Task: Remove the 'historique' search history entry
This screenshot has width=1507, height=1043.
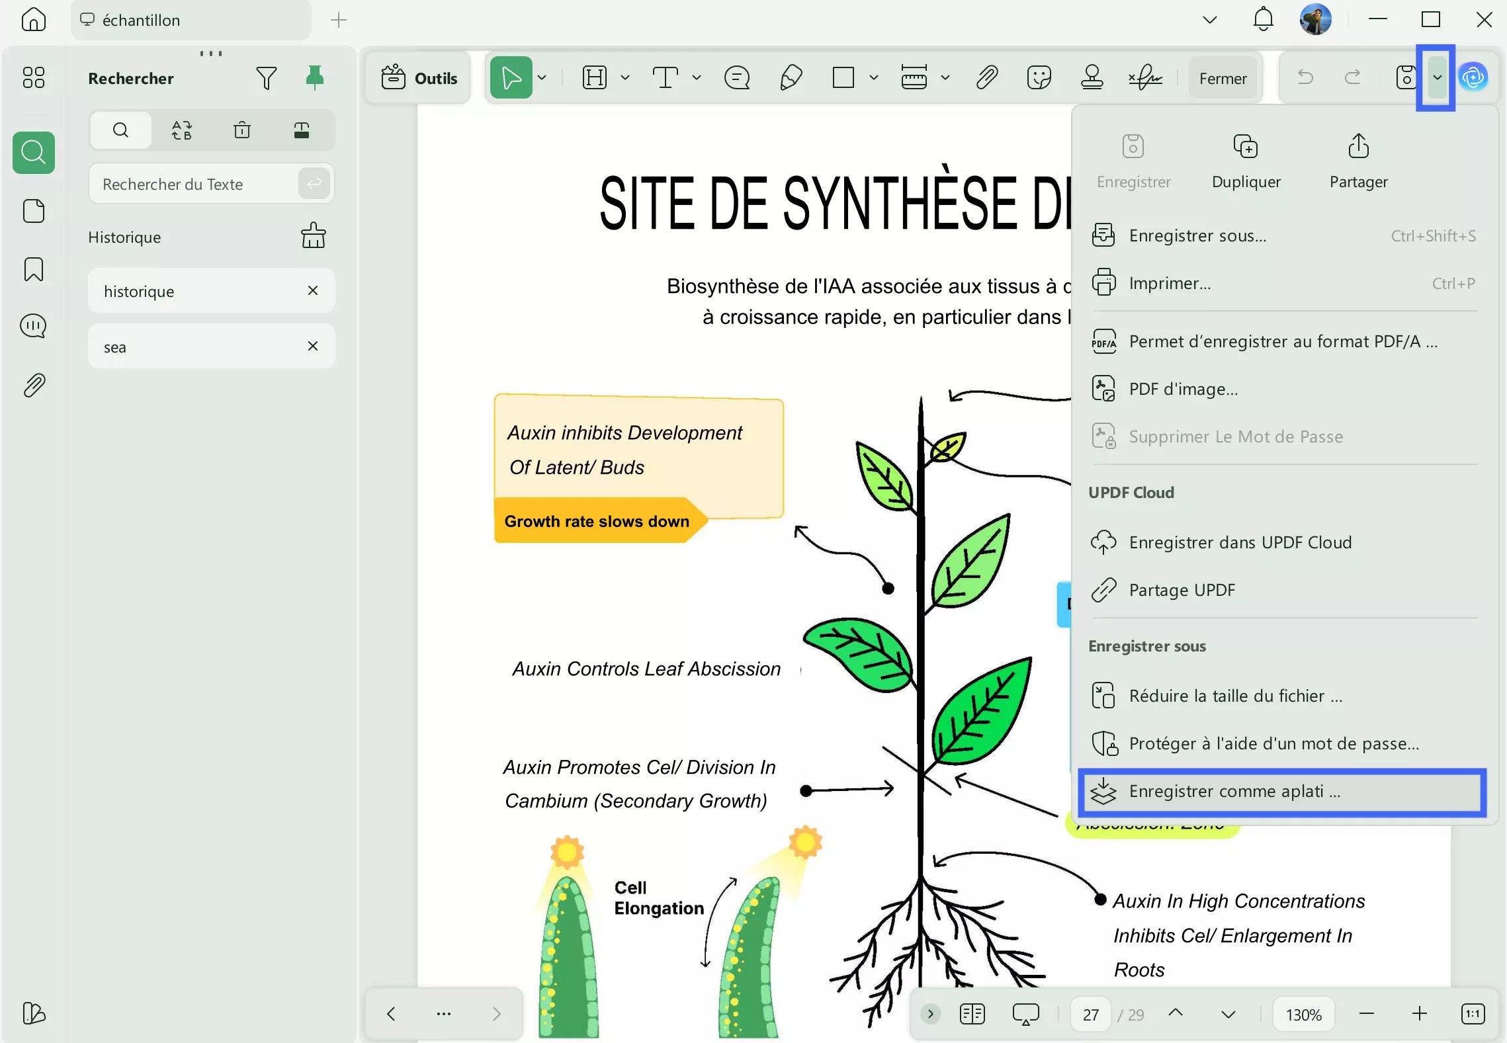Action: (313, 291)
